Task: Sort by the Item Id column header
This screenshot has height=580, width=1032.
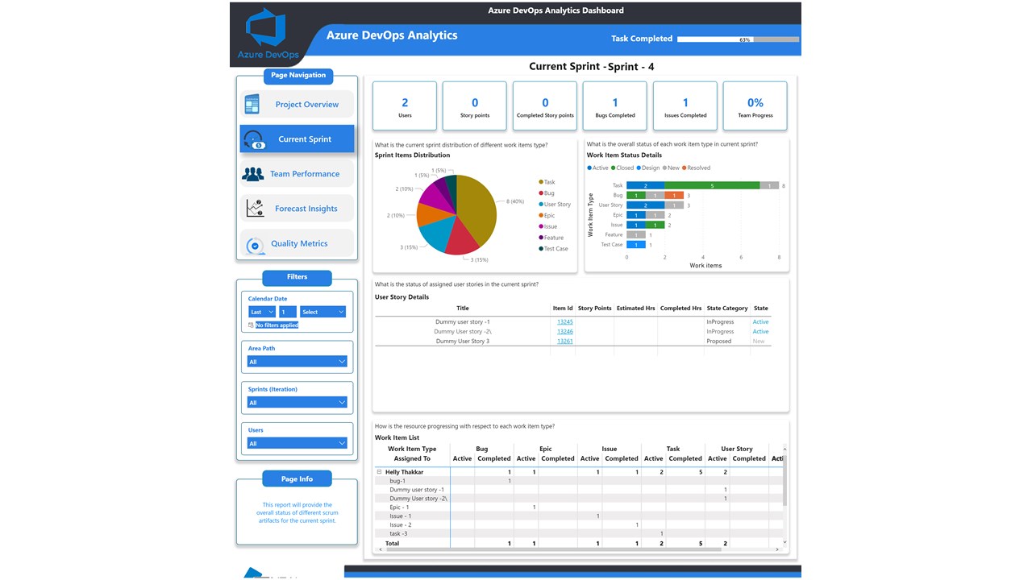Action: tap(563, 309)
